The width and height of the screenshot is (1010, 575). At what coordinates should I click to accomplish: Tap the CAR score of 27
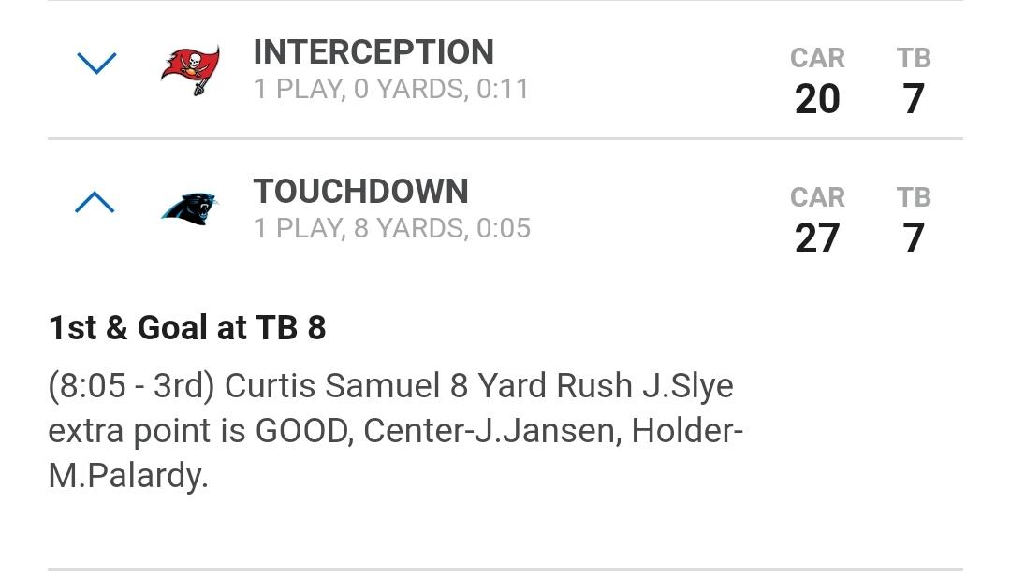[x=817, y=238]
